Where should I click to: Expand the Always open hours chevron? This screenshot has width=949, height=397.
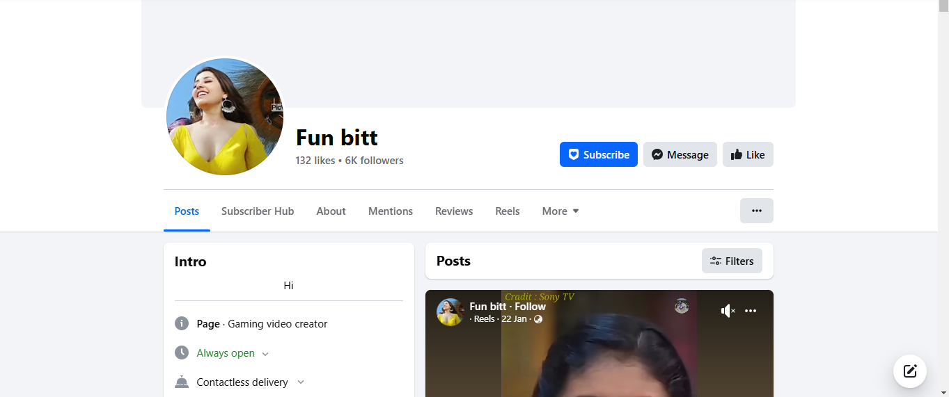pos(265,354)
